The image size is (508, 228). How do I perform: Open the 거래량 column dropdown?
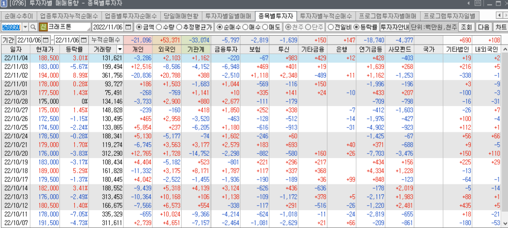pyautogui.click(x=120, y=49)
